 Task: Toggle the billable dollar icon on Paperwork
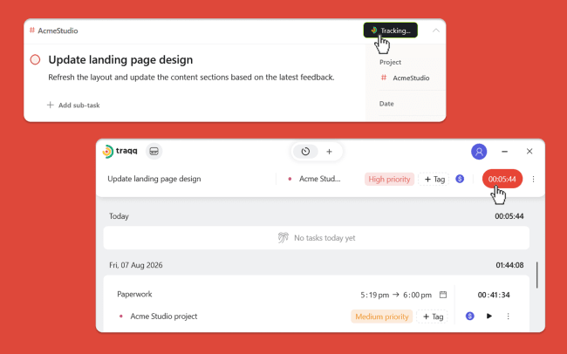pyautogui.click(x=469, y=317)
